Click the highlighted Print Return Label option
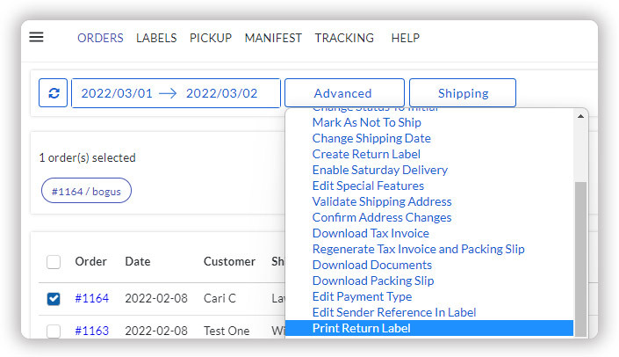619x357 pixels. point(429,328)
